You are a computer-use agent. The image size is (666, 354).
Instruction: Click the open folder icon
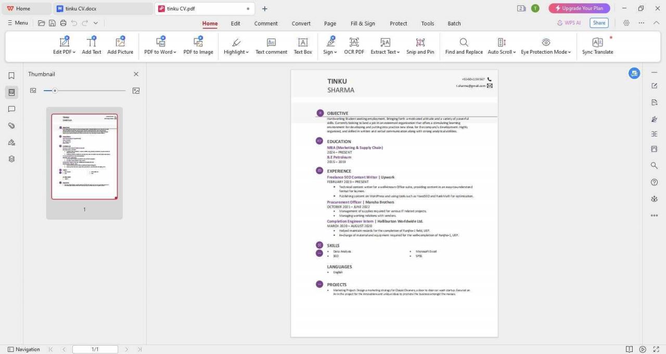tap(42, 23)
